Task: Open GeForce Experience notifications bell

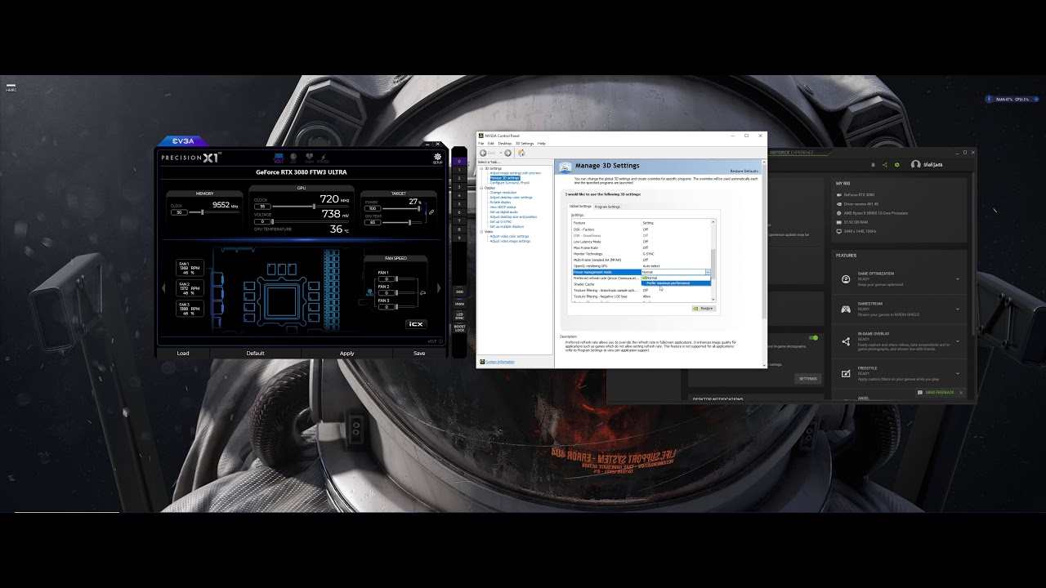Action: point(873,164)
